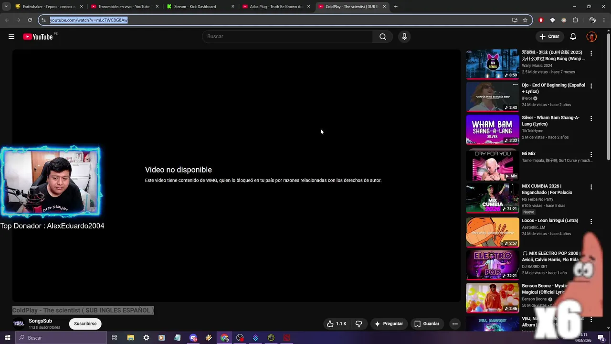Click the magnifier search button

tap(383, 37)
